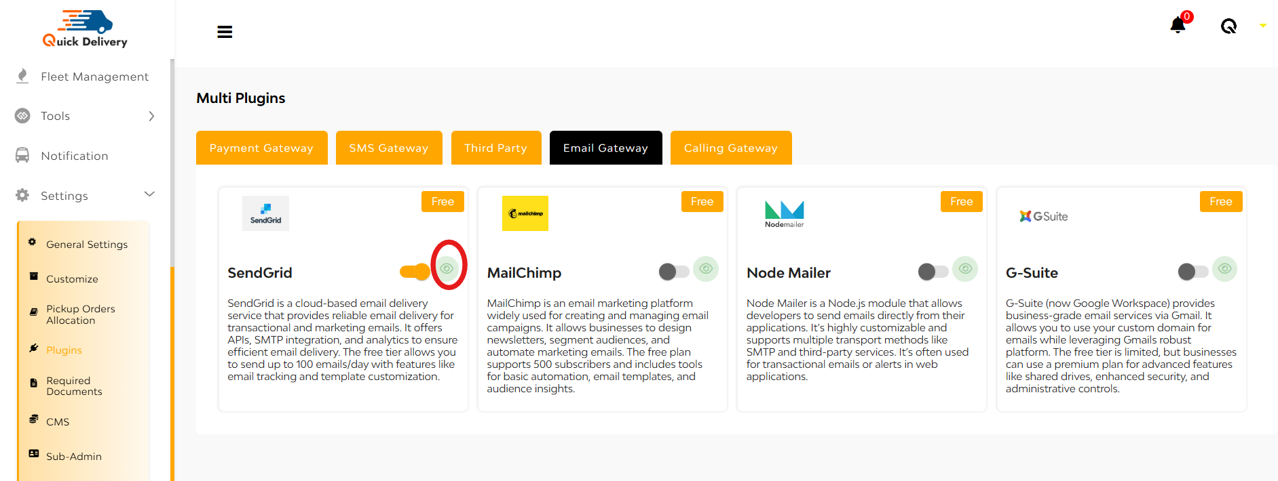
Task: Enable the Node Mailer toggle
Action: pyautogui.click(x=933, y=272)
